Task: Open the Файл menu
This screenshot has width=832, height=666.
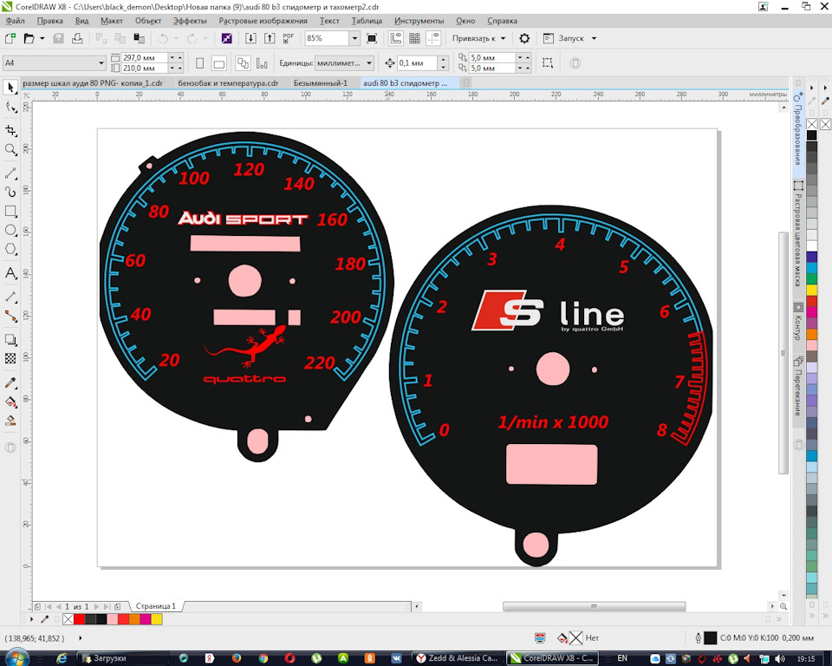Action: point(15,21)
